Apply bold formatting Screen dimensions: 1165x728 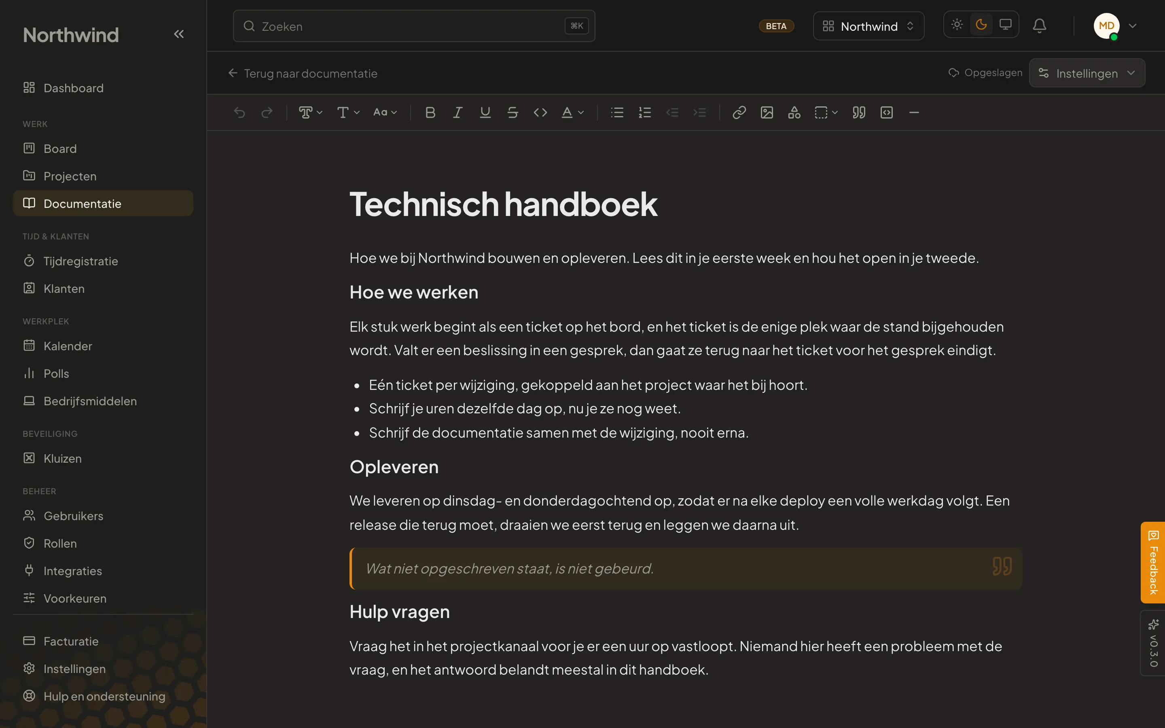[430, 113]
